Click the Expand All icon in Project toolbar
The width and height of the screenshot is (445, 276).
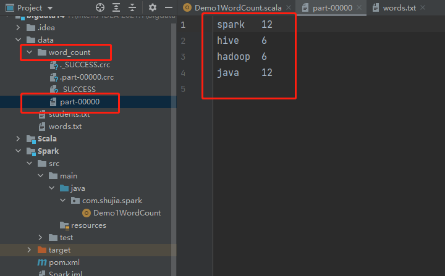point(116,7)
